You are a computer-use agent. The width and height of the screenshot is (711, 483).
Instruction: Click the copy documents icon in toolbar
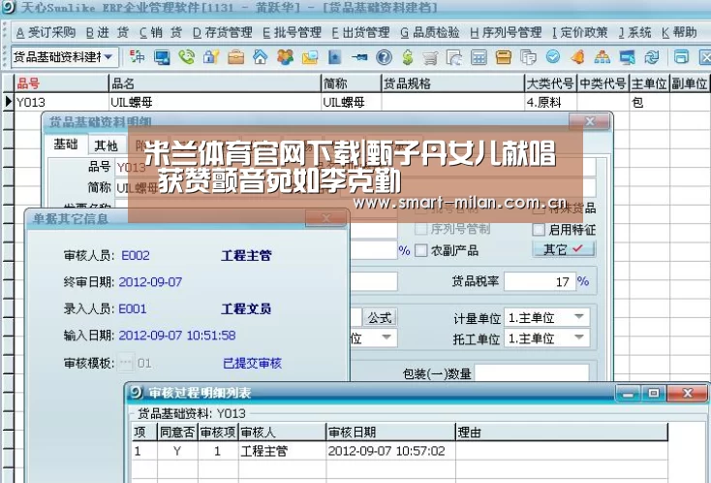(x=528, y=57)
